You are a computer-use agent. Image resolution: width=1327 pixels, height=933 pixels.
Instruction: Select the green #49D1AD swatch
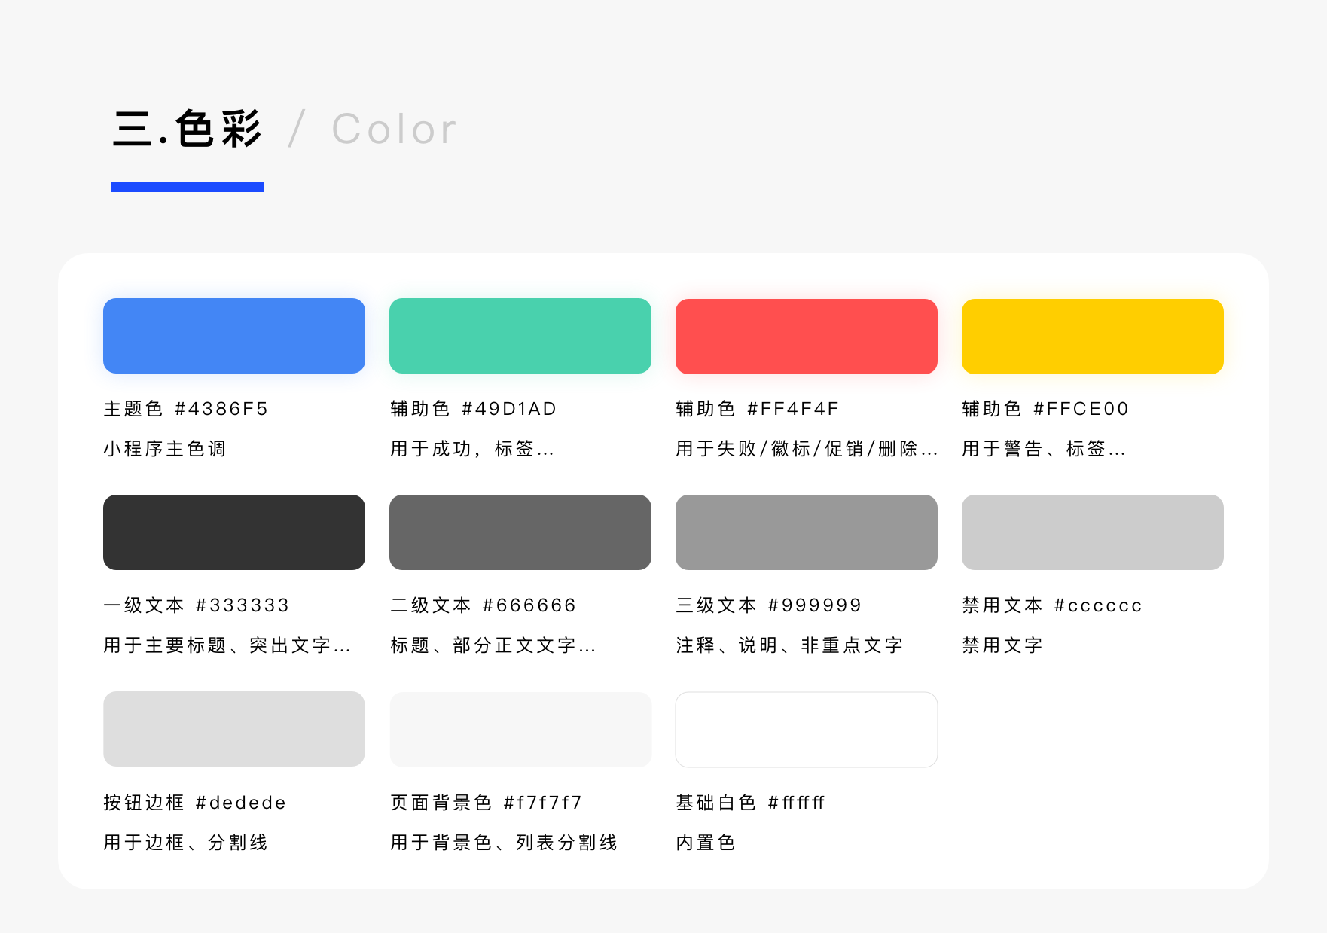520,336
